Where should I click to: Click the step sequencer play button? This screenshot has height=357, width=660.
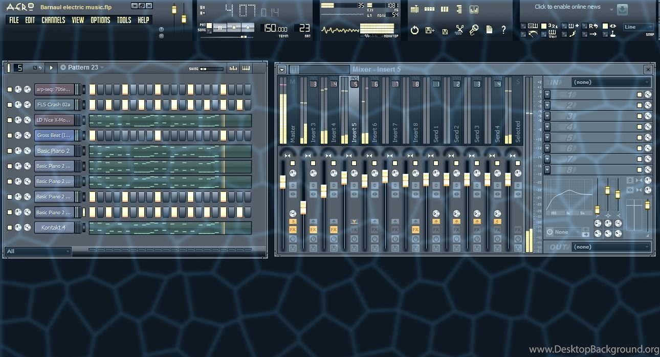(x=51, y=68)
